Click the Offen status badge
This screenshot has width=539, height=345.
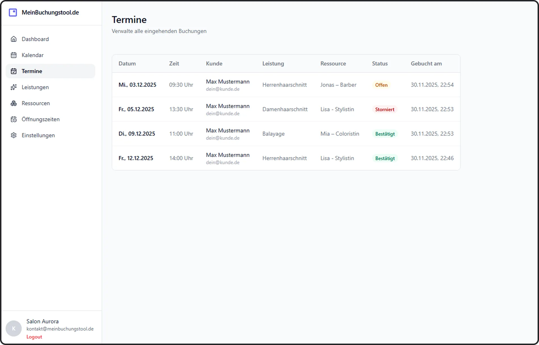coord(381,85)
